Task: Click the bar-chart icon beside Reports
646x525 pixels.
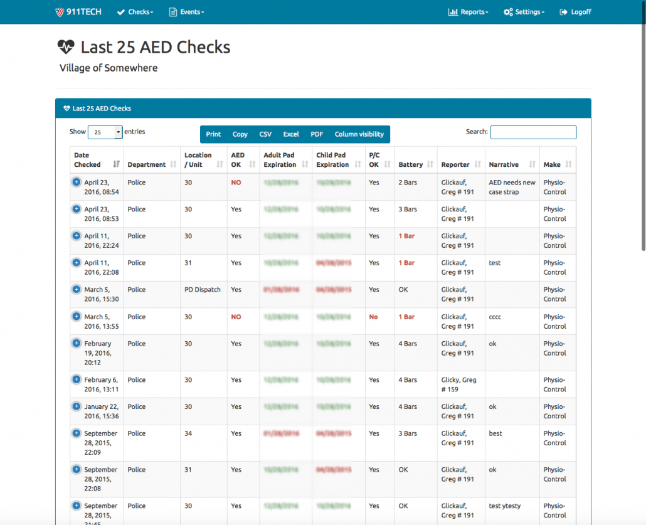Action: click(x=453, y=11)
